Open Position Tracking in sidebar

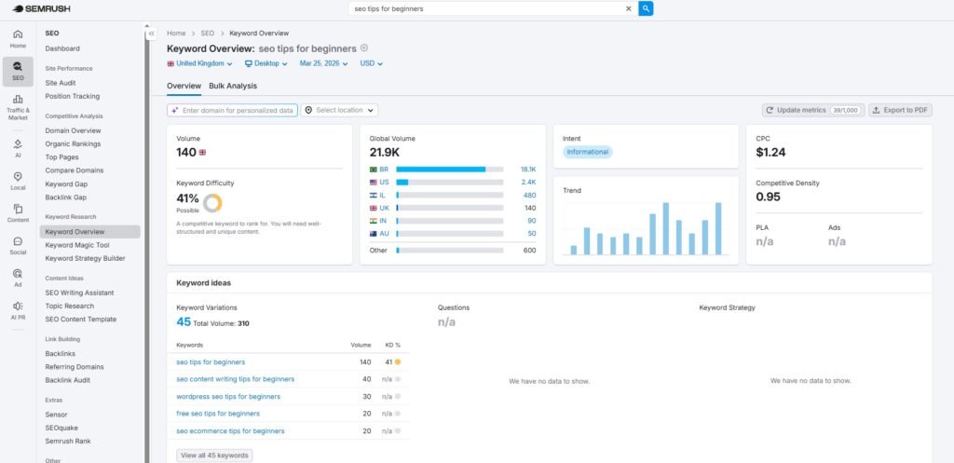click(x=72, y=96)
